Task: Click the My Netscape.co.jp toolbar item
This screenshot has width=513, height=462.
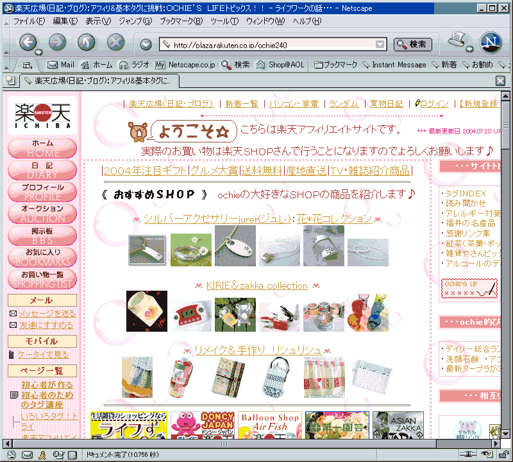Action: (185, 65)
